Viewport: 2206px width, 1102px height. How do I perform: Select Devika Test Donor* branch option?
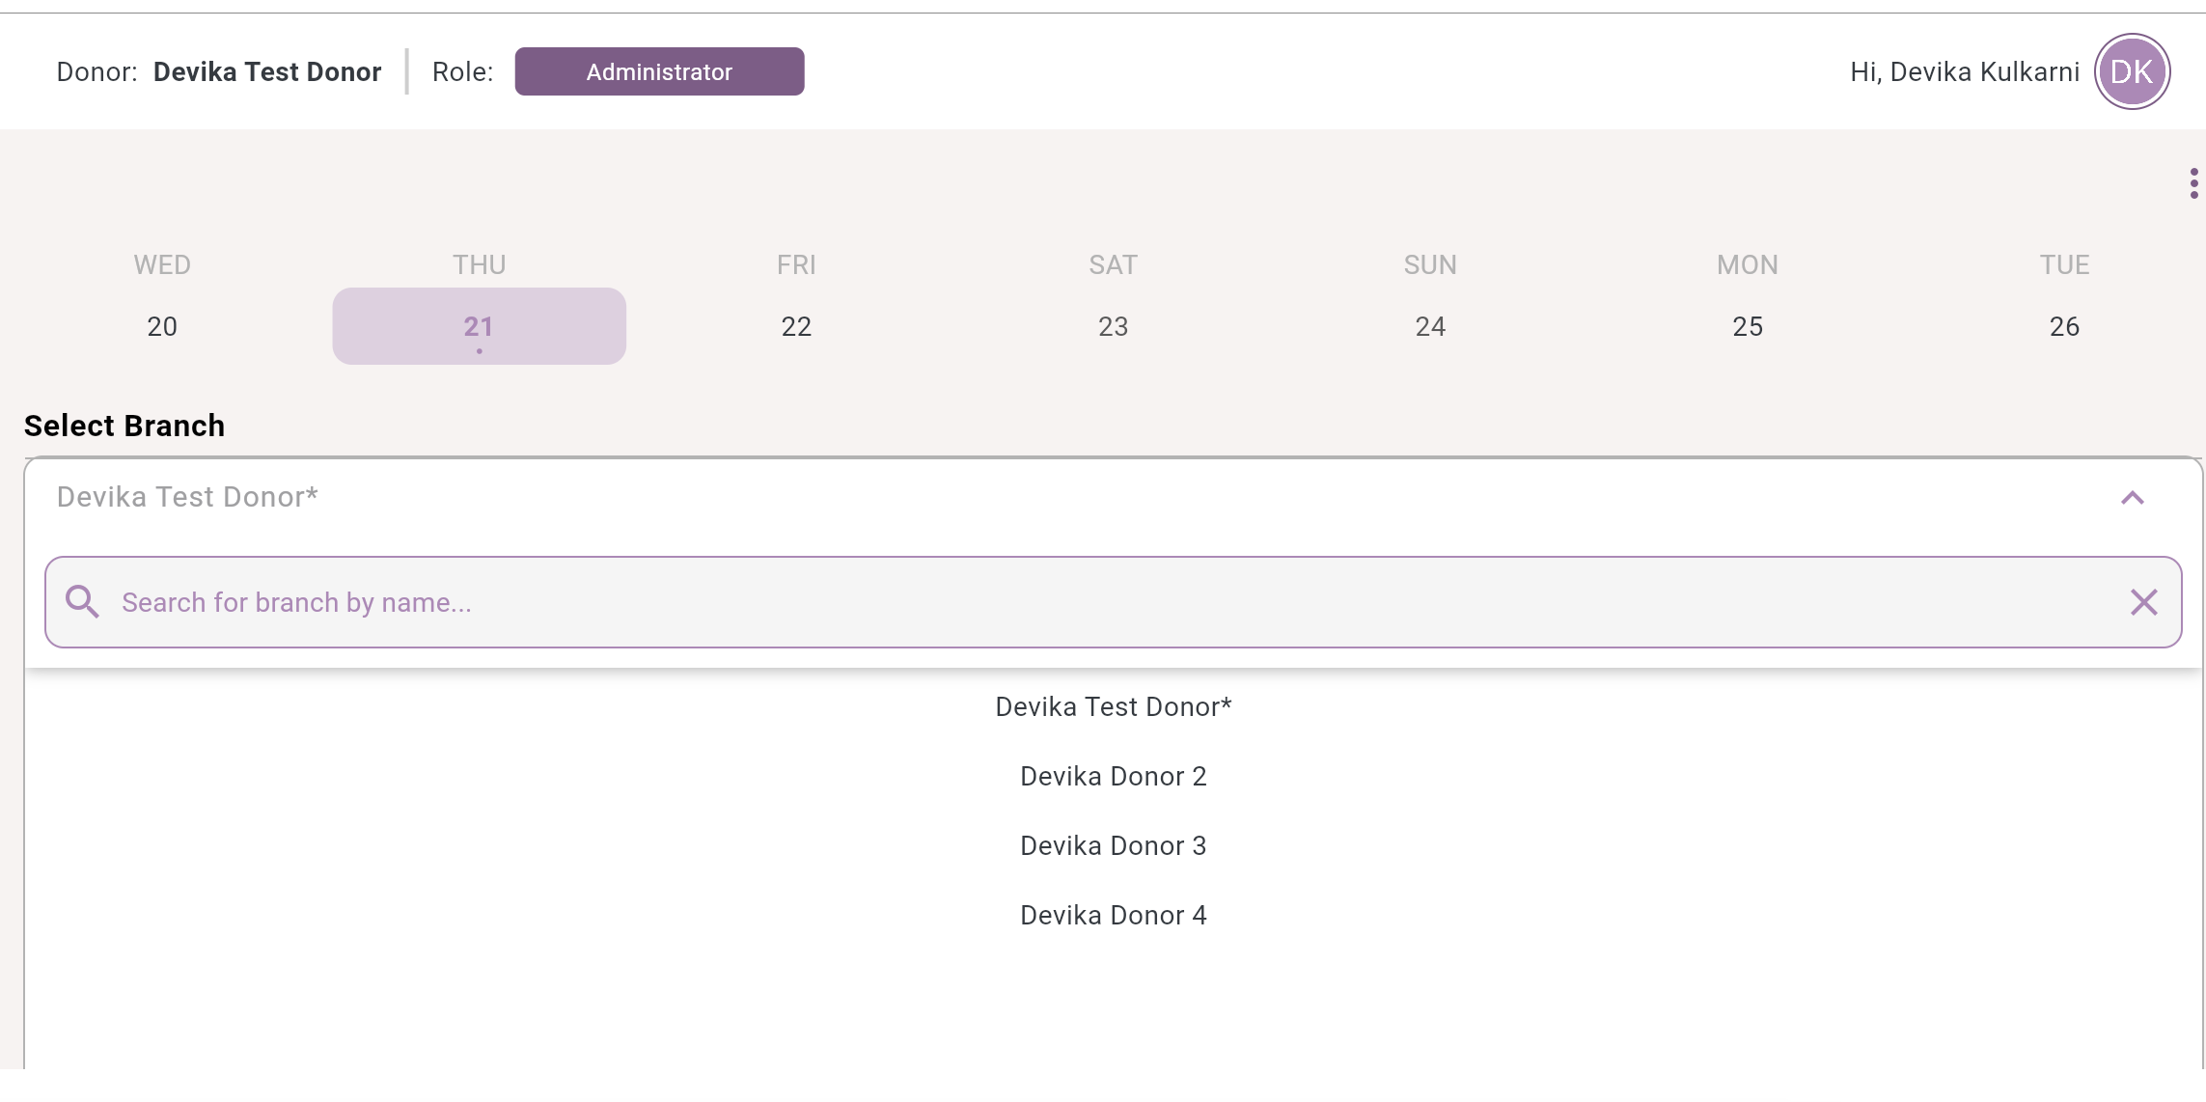[x=1113, y=707]
